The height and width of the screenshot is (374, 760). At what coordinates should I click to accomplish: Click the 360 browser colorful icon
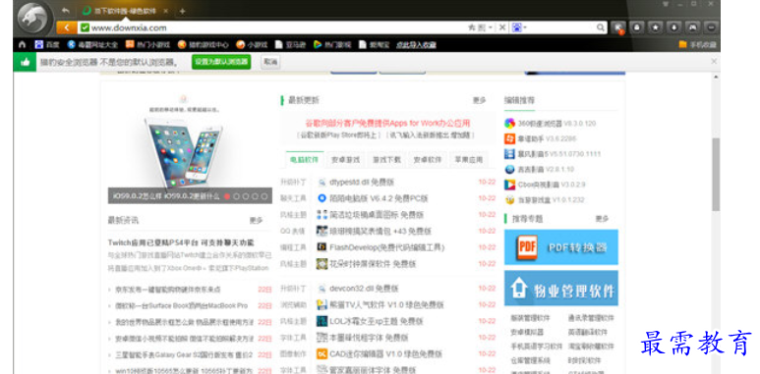pyautogui.click(x=509, y=124)
